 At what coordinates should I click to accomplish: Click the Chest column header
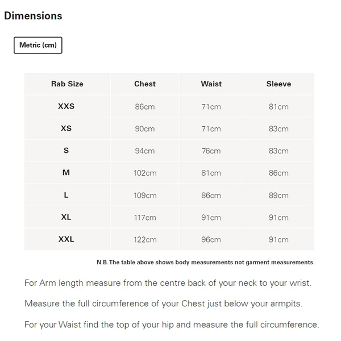[x=145, y=84]
